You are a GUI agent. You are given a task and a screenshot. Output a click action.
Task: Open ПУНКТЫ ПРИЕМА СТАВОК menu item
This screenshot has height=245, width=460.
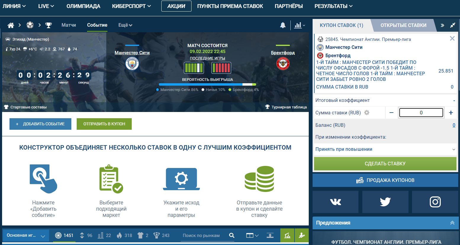(x=230, y=6)
